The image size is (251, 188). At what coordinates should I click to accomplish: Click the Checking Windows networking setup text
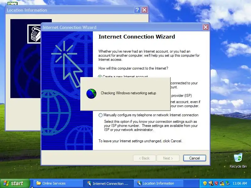click(x=128, y=93)
